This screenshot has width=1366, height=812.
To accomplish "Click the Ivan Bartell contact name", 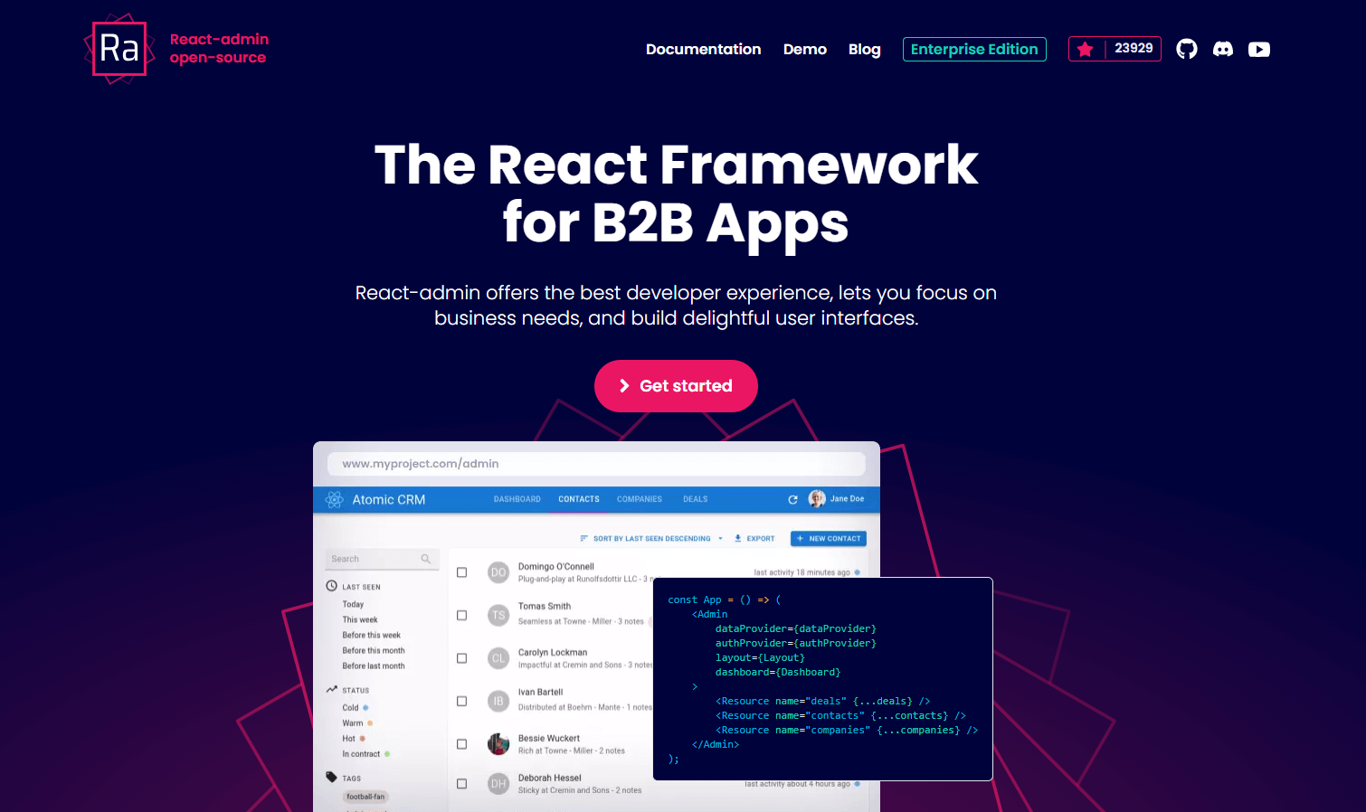I will (x=540, y=692).
